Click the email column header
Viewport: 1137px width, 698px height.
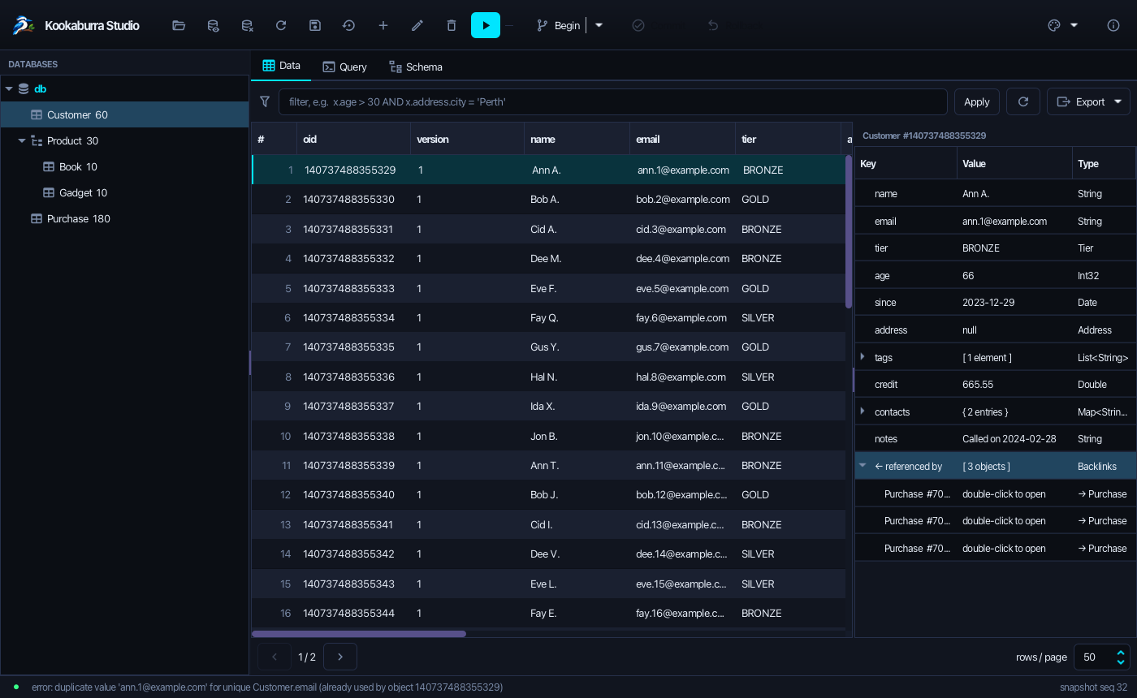click(x=682, y=139)
